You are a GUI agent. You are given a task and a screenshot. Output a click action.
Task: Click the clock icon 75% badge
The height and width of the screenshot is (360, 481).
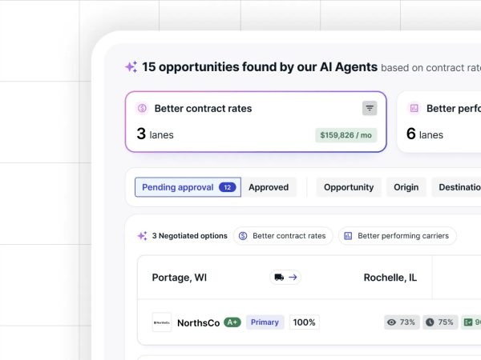click(x=439, y=322)
